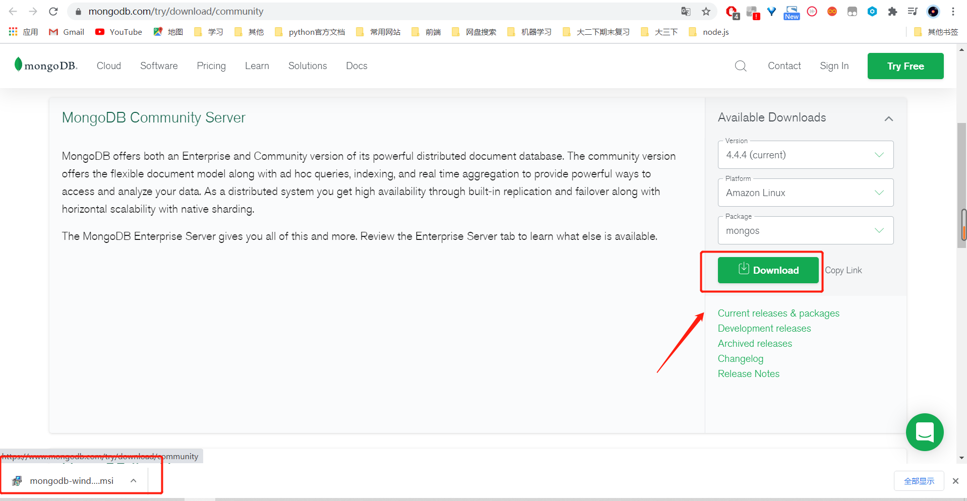The width and height of the screenshot is (967, 501).
Task: Open the red extension icon with badge 4
Action: [732, 12]
